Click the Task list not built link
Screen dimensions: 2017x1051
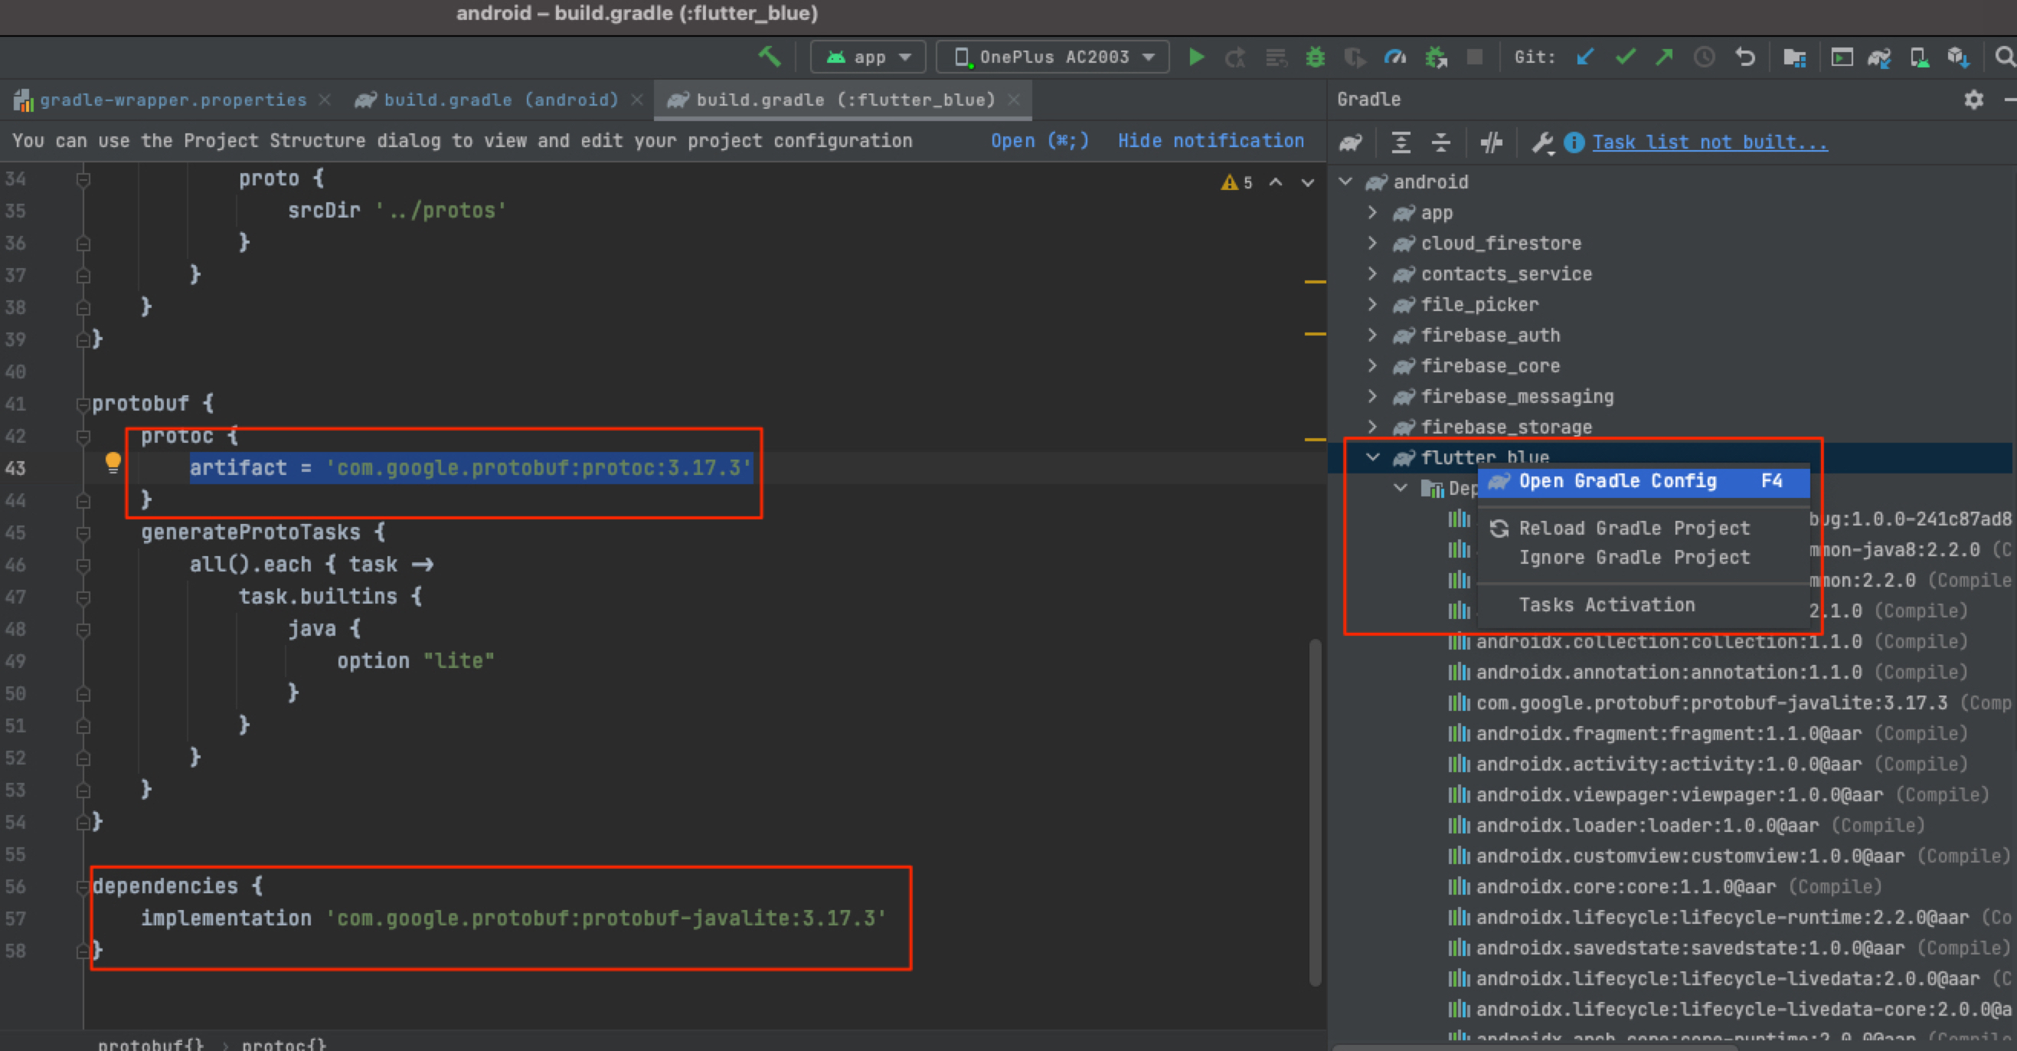coord(1709,142)
